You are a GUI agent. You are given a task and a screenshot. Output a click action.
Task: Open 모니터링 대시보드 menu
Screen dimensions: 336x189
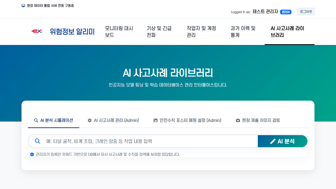coord(119,32)
